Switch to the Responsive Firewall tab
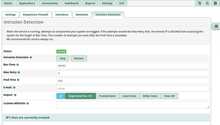The image size is (220, 125). click(35, 15)
